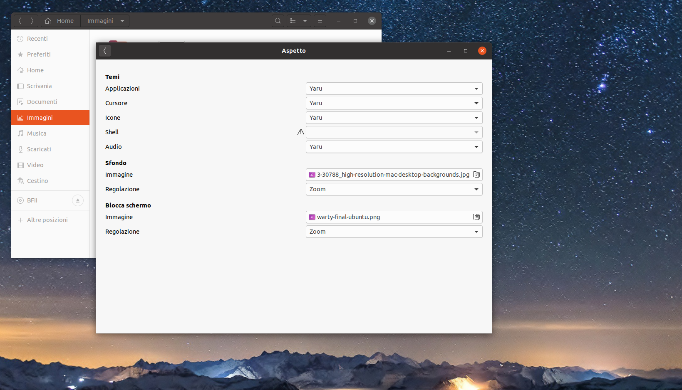Screen dimensions: 682x390
Task: Open Recenti in the sidebar
Action: point(50,39)
